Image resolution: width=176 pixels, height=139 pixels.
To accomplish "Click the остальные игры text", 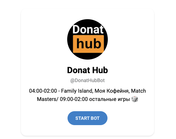I will pos(109,99).
